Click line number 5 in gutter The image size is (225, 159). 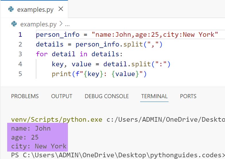20,74
